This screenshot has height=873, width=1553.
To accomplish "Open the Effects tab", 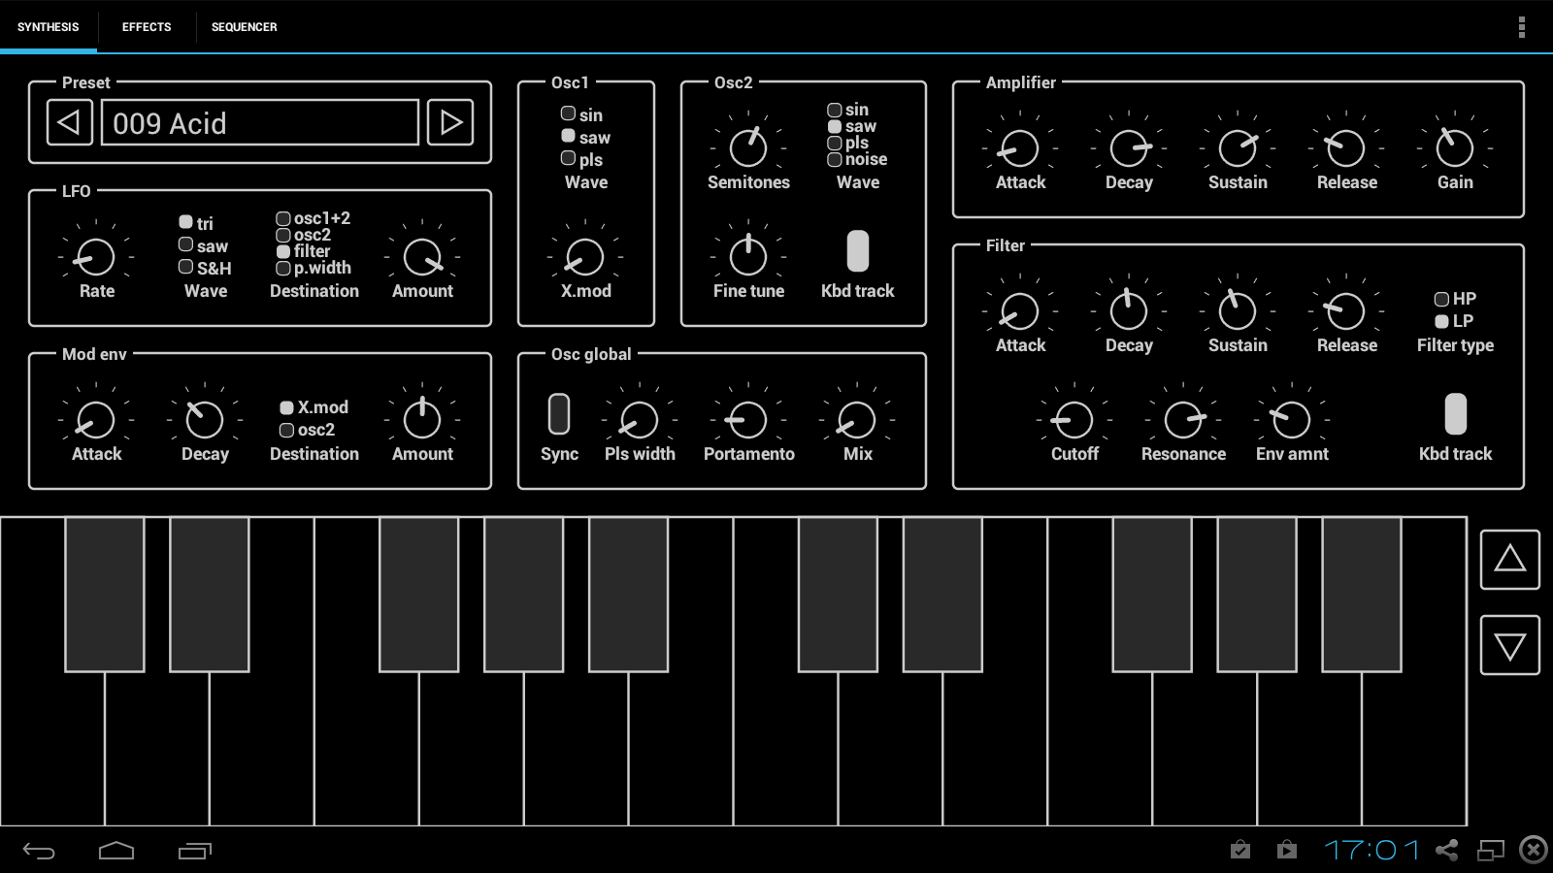I will click(x=147, y=27).
